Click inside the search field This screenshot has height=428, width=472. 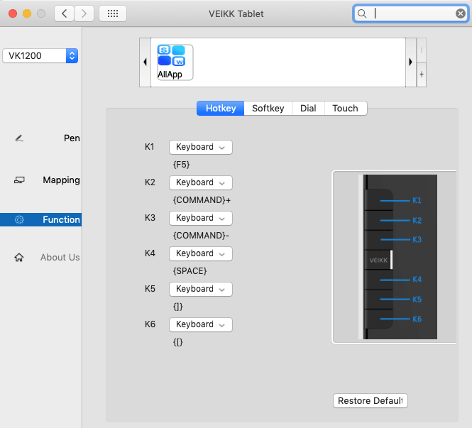pyautogui.click(x=411, y=13)
